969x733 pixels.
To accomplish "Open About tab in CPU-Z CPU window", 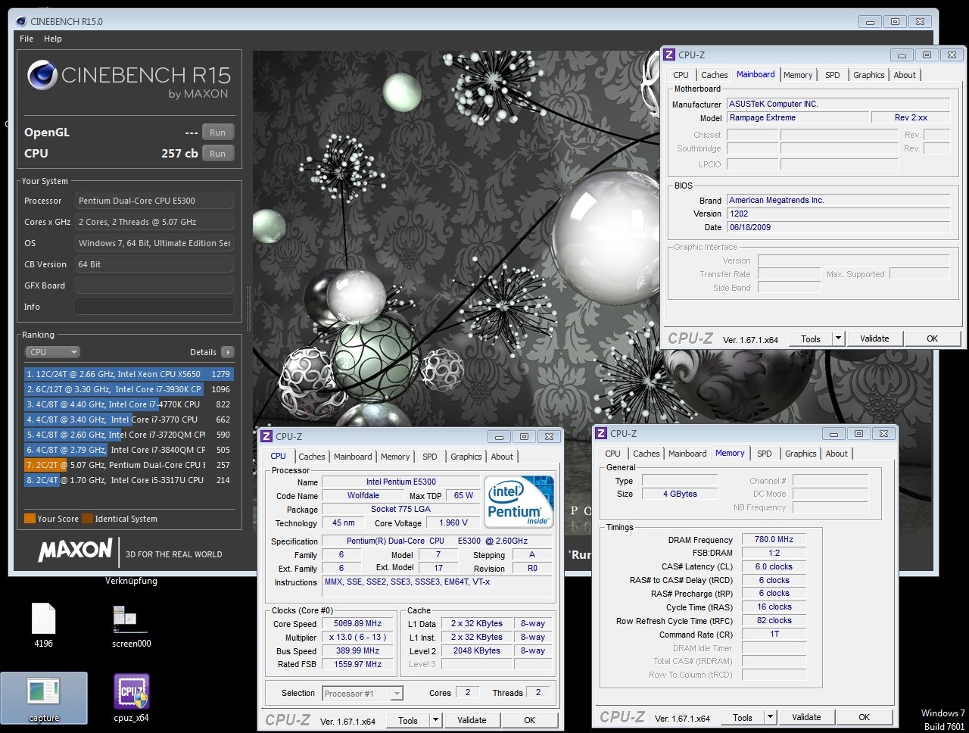I will pyautogui.click(x=502, y=457).
